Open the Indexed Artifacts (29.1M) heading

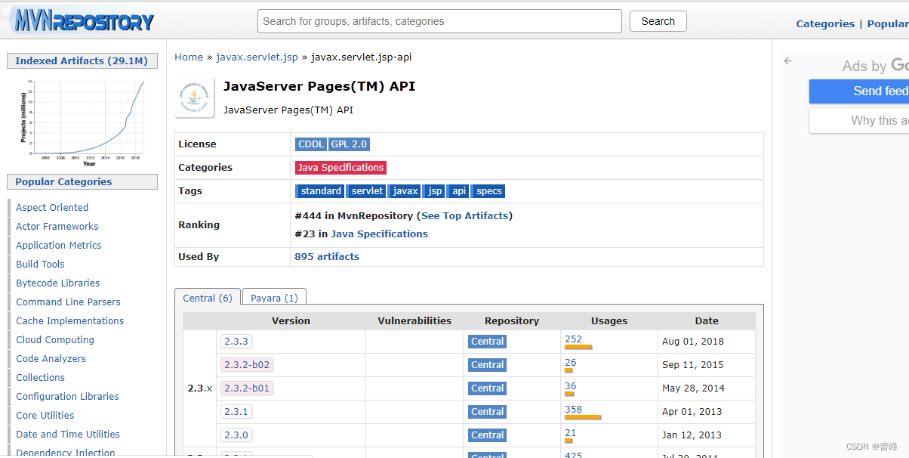point(82,60)
